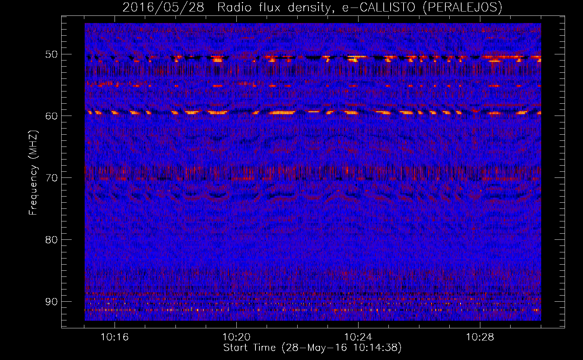This screenshot has height=360, width=583.
Task: Click the orange dashes near 55 MHz at 10:16
Action: tap(105, 85)
